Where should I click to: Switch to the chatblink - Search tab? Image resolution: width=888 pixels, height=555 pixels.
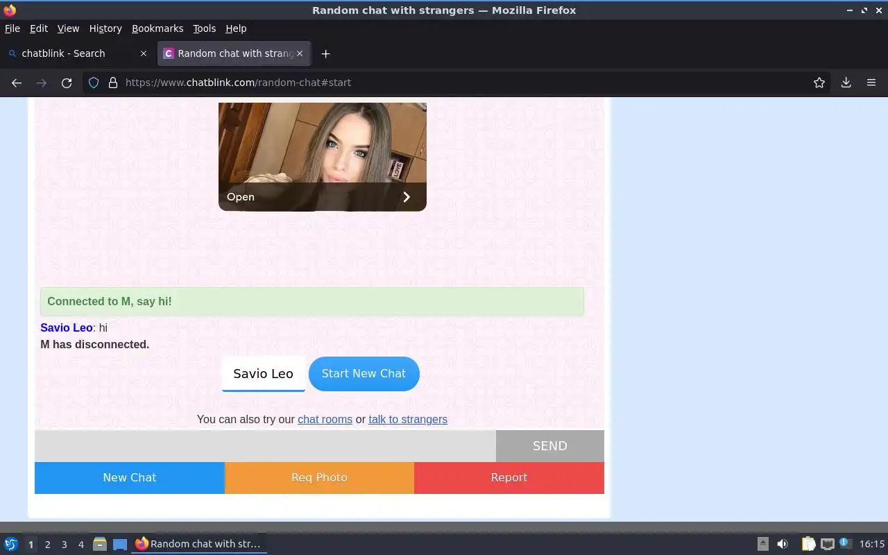click(77, 53)
